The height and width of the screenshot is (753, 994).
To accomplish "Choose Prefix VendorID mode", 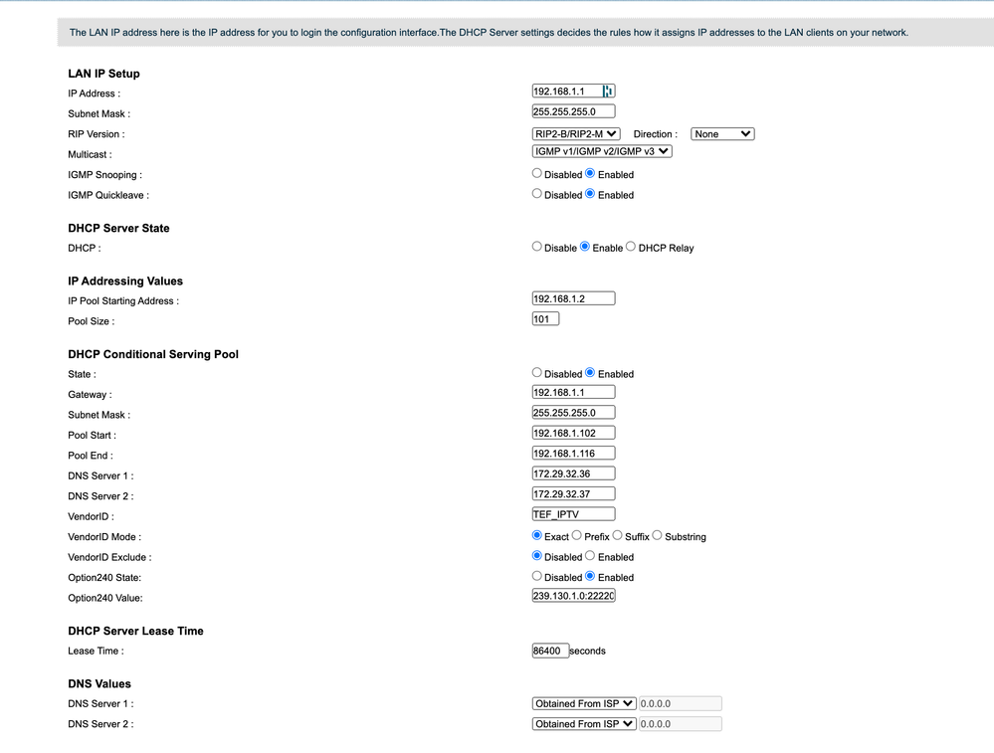I will click(577, 536).
